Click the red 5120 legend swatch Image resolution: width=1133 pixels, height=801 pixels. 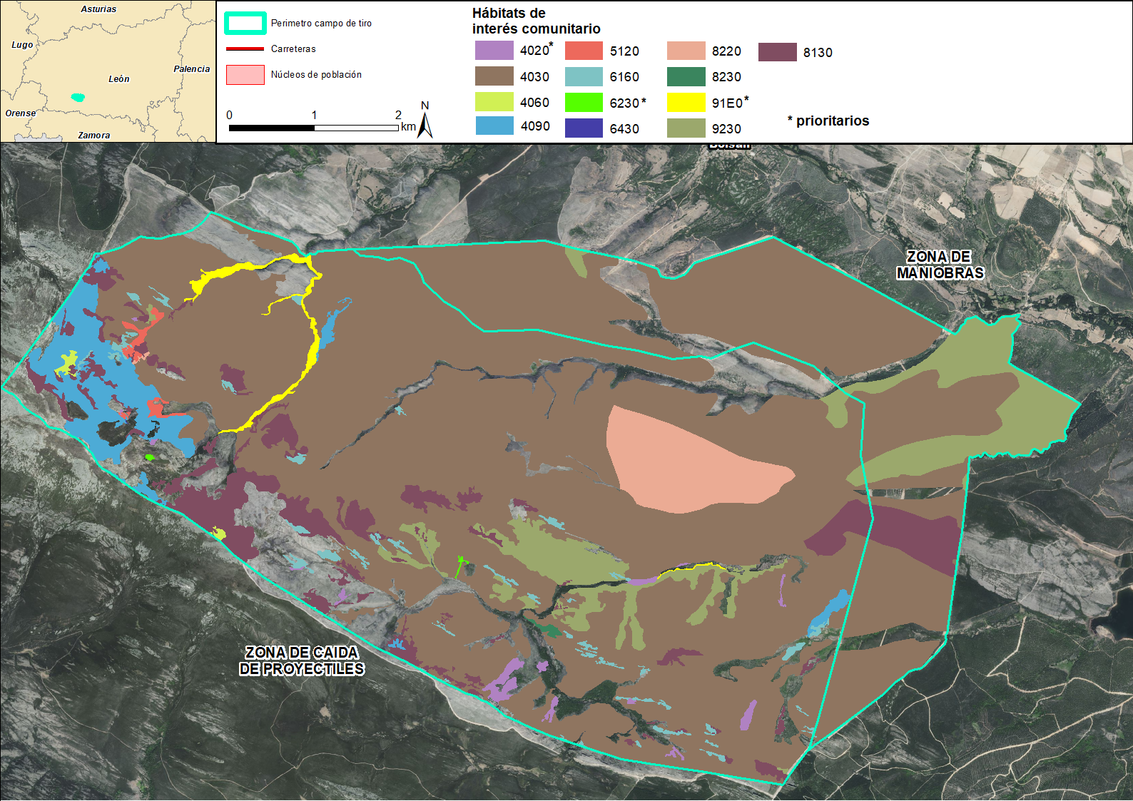pyautogui.click(x=584, y=51)
